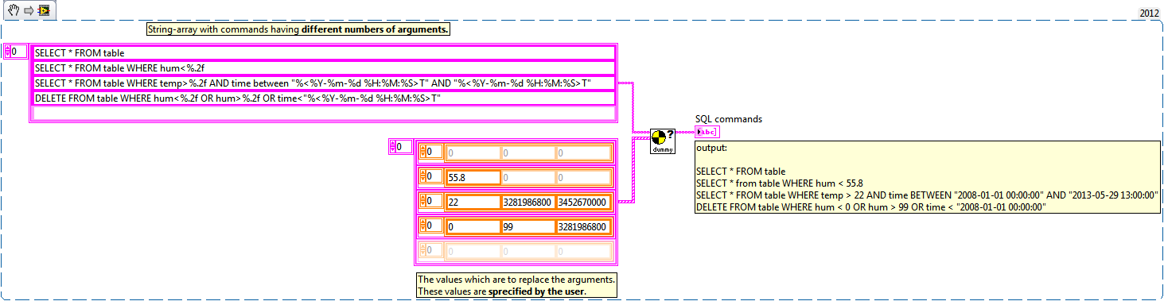1164x301 pixels.
Task: Click the last zero field in the 55.8 row
Action: [583, 177]
